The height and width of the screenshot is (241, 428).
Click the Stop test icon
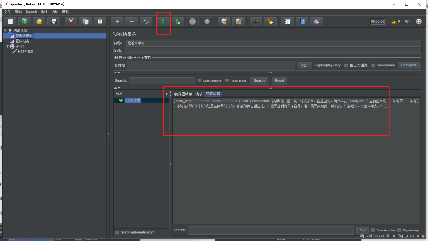coord(192,21)
